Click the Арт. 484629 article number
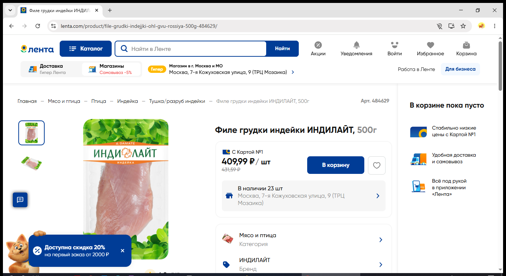This screenshot has width=506, height=276. coord(375,101)
